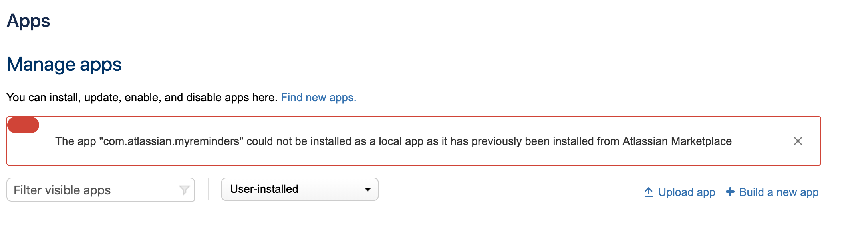842x227 pixels.
Task: Select the Build a new app link
Action: pos(778,192)
